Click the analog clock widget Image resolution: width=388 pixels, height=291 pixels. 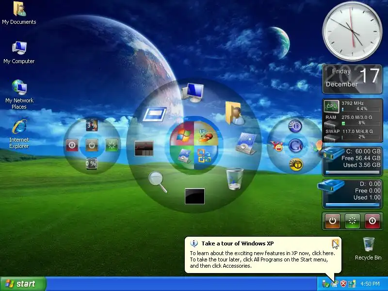[353, 31]
